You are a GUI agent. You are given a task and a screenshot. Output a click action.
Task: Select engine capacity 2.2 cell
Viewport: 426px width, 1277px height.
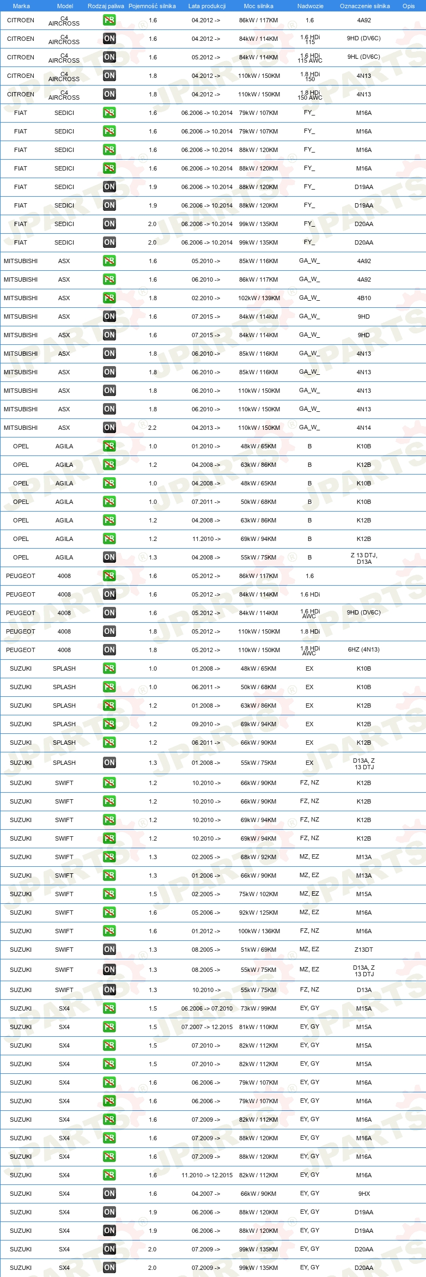tap(153, 428)
